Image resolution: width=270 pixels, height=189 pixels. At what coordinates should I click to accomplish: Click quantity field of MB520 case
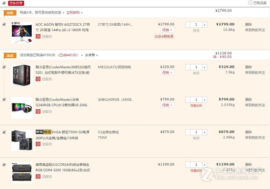[x=196, y=67]
